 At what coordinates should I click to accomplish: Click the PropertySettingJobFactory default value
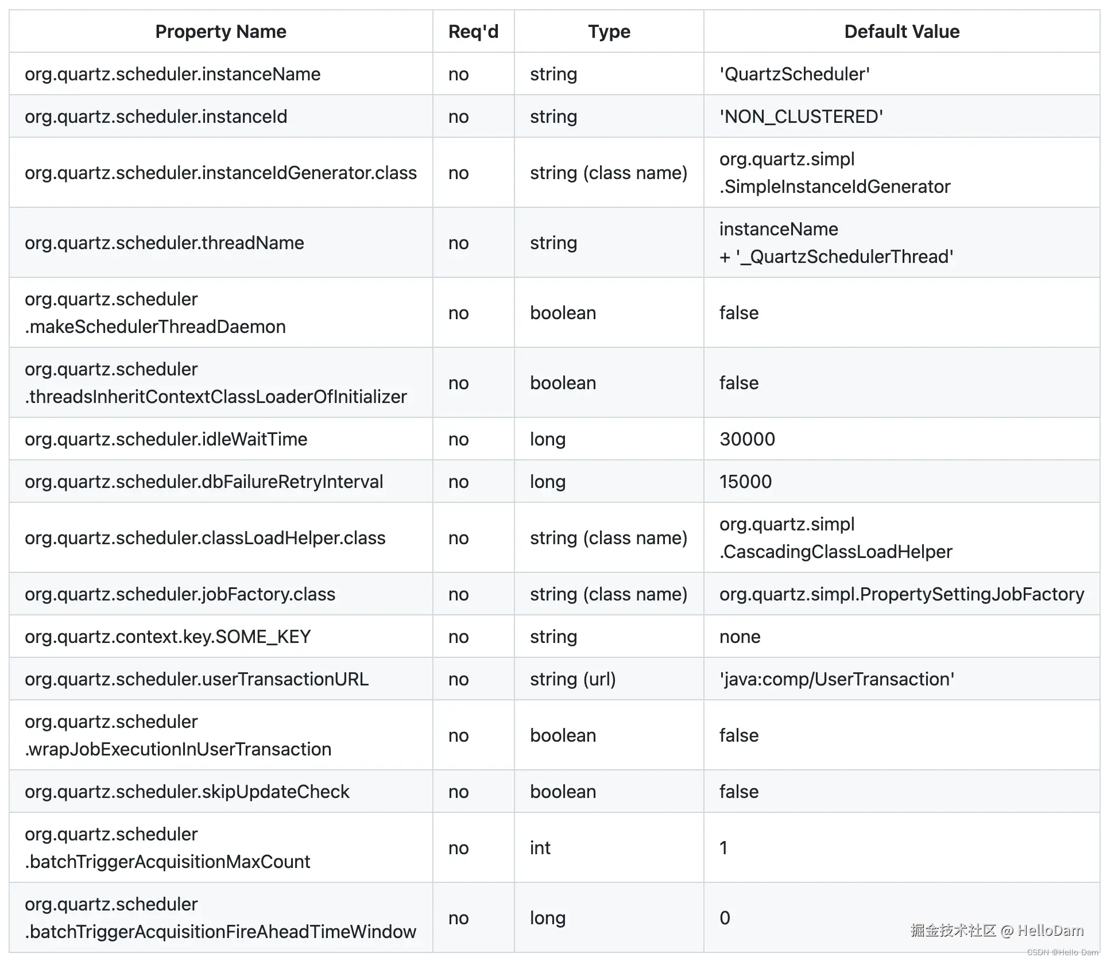tap(901, 594)
